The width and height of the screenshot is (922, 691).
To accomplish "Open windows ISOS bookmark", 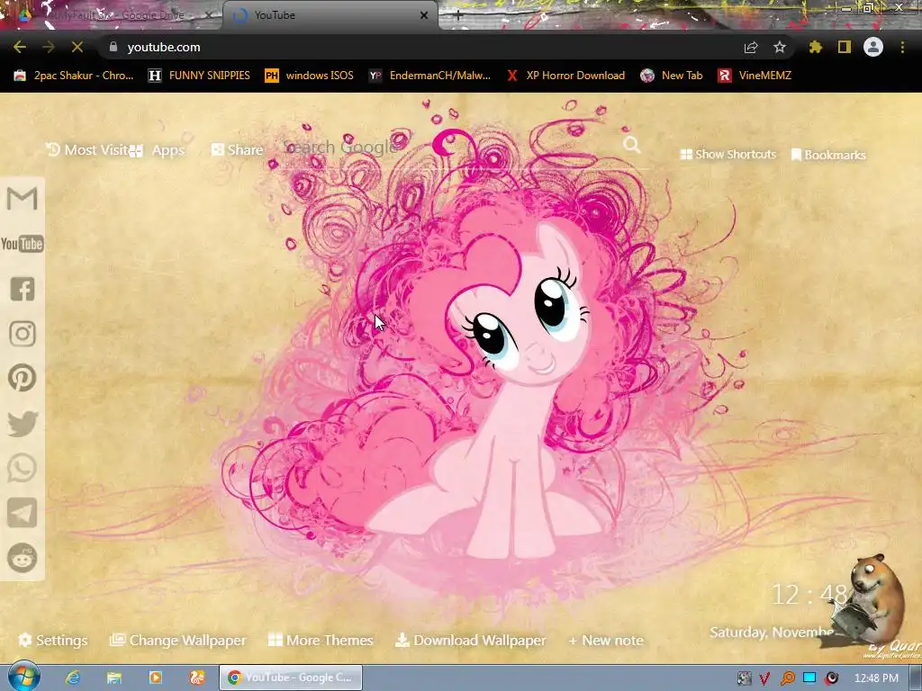I will (310, 76).
